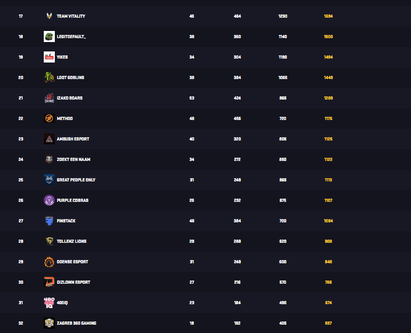Click Method's total points 1176

[x=328, y=118]
